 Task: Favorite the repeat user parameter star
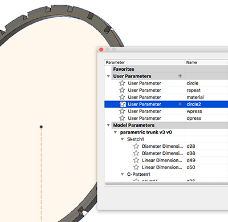[x=122, y=90]
